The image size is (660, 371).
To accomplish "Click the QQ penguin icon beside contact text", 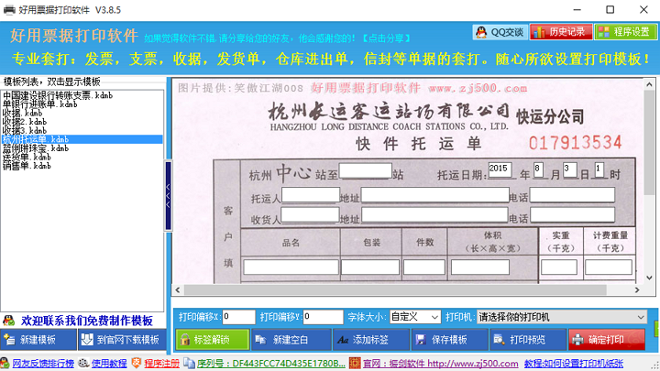I will tap(9, 321).
